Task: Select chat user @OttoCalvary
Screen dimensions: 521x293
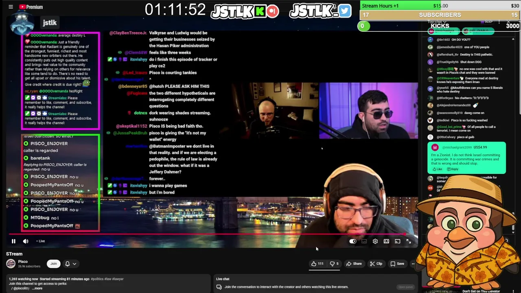Action: point(446,137)
